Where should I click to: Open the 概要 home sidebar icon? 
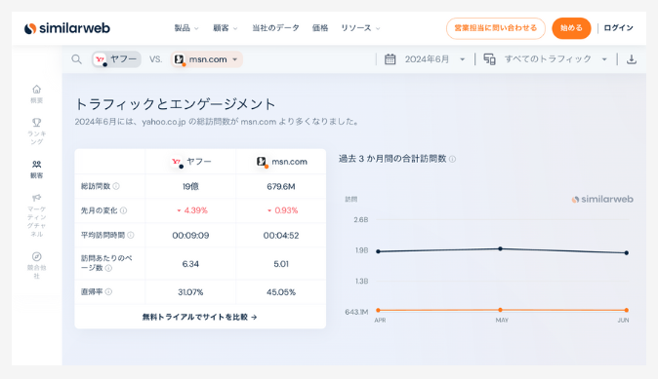point(36,90)
